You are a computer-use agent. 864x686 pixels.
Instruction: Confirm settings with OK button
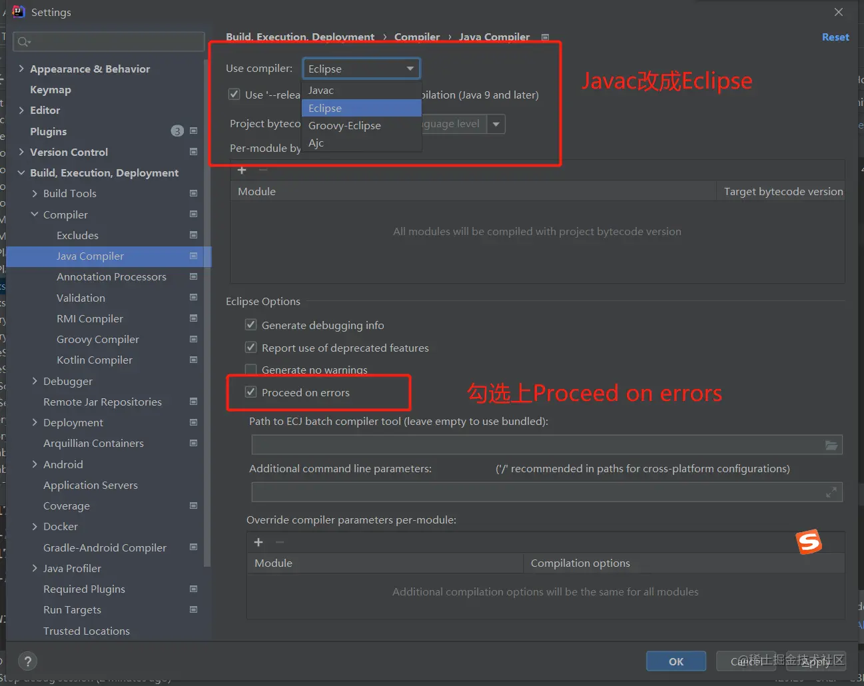click(676, 661)
